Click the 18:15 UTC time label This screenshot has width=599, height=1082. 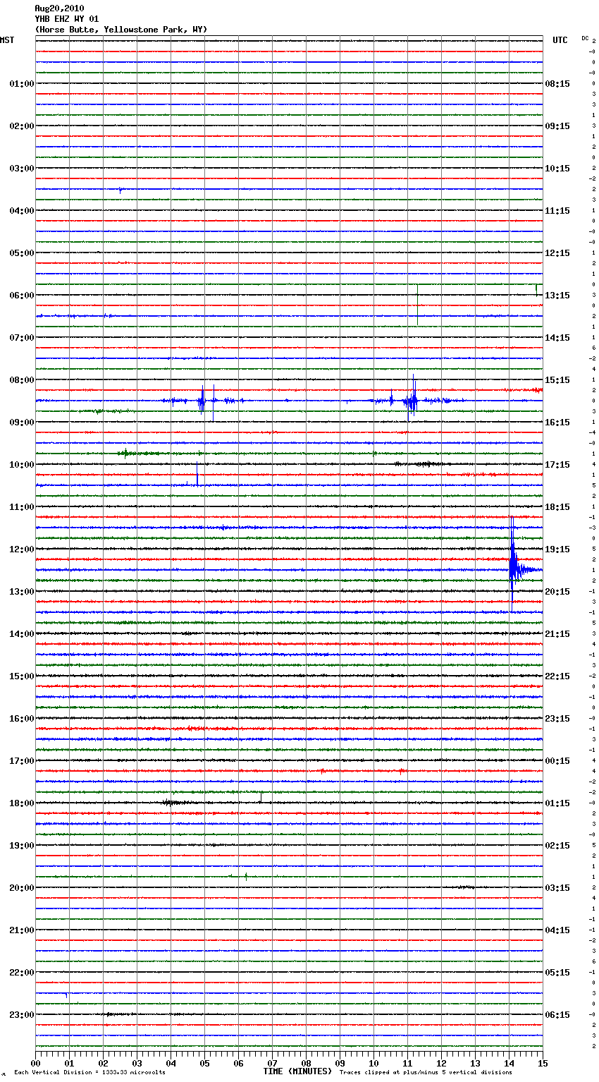(557, 507)
